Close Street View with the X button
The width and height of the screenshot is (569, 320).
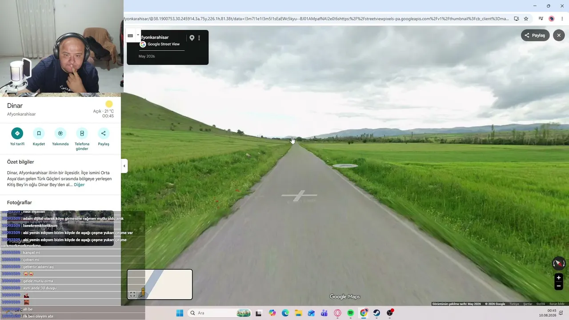click(559, 36)
